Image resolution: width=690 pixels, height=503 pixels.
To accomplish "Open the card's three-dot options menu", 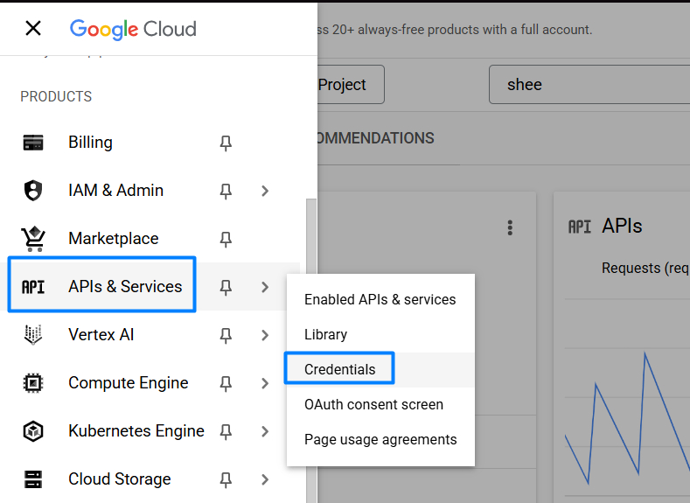I will click(x=510, y=228).
